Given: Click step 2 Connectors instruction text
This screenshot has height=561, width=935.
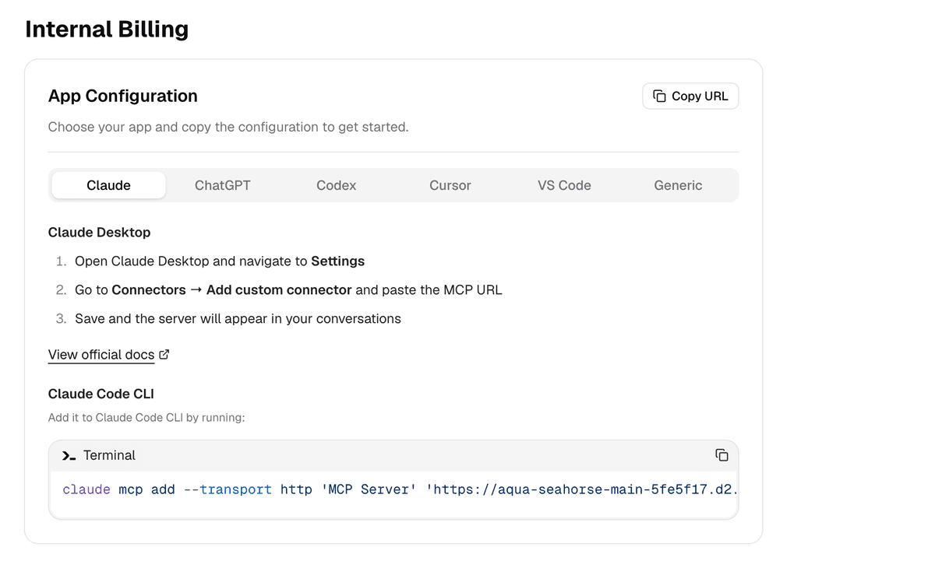Looking at the screenshot, I should 288,290.
